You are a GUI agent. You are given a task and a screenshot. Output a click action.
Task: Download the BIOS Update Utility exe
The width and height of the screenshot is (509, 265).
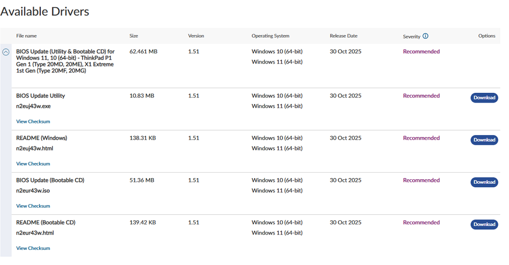click(x=484, y=98)
